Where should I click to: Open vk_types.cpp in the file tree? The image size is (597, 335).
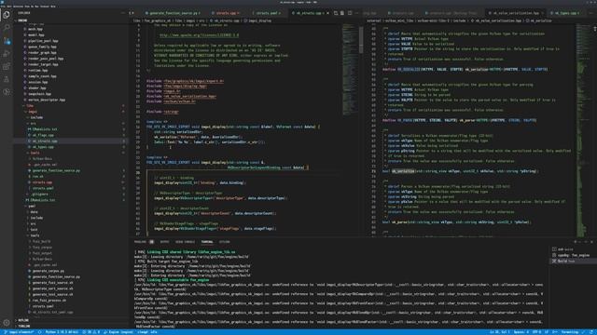[44, 147]
